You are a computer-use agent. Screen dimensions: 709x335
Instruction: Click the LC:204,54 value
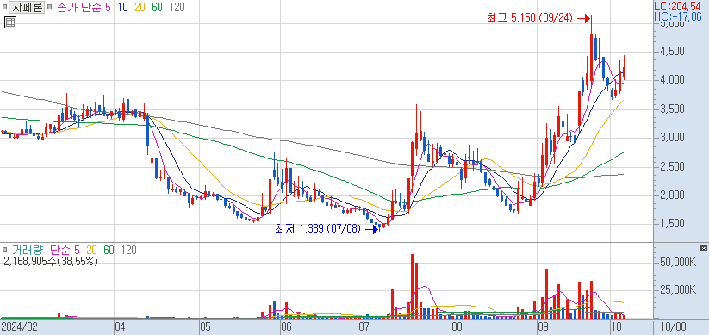coord(678,6)
